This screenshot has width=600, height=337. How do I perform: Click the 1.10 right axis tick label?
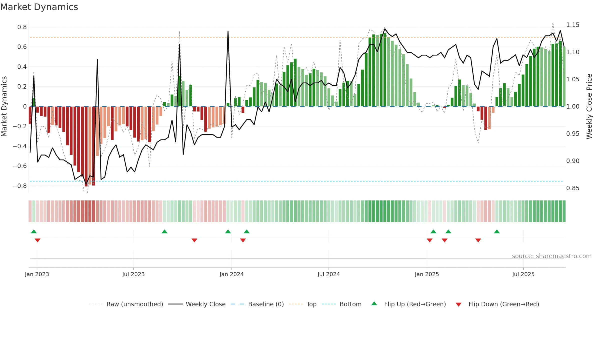pyautogui.click(x=573, y=52)
